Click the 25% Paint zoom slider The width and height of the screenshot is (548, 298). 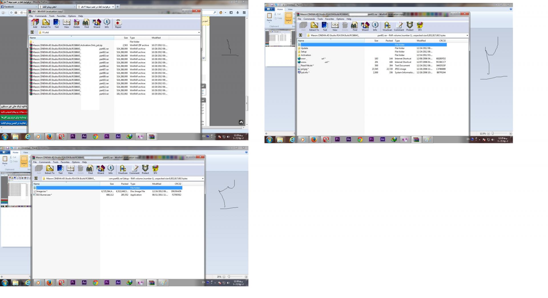(x=229, y=277)
